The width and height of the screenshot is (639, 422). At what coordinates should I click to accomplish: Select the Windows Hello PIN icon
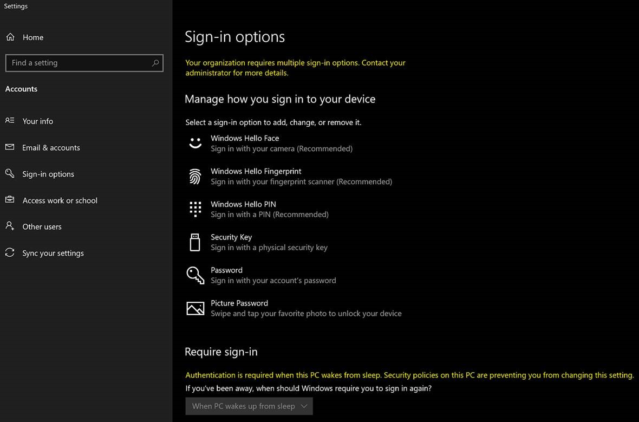tap(195, 209)
